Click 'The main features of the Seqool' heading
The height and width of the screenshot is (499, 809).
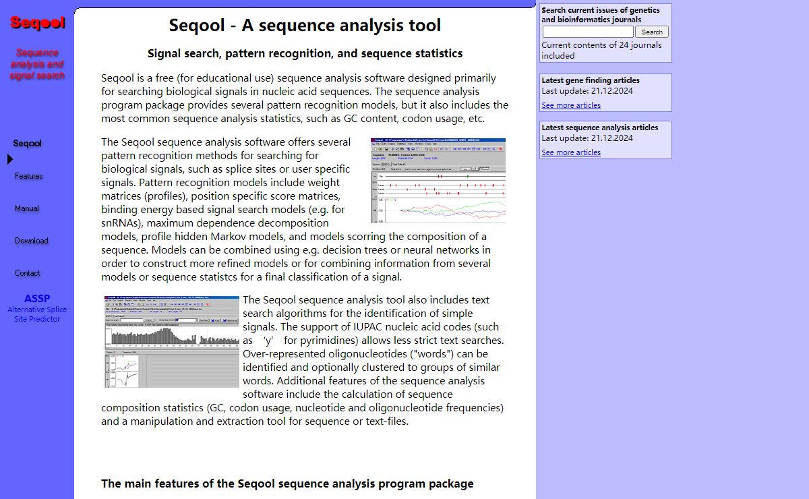click(x=287, y=483)
